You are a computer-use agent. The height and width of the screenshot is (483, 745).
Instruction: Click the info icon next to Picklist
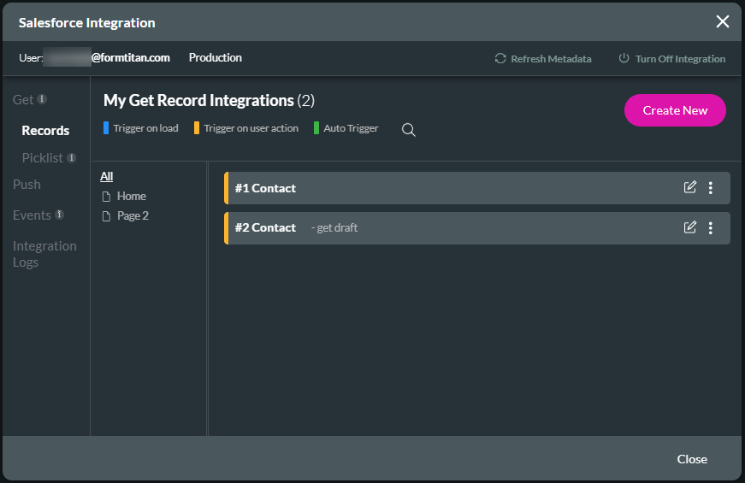pos(71,157)
